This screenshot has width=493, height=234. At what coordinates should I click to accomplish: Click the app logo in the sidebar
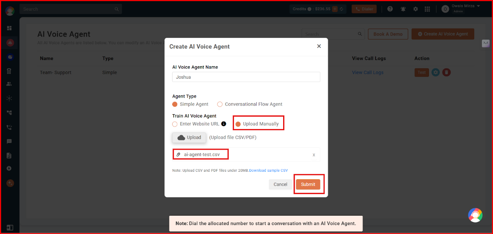coord(10,11)
